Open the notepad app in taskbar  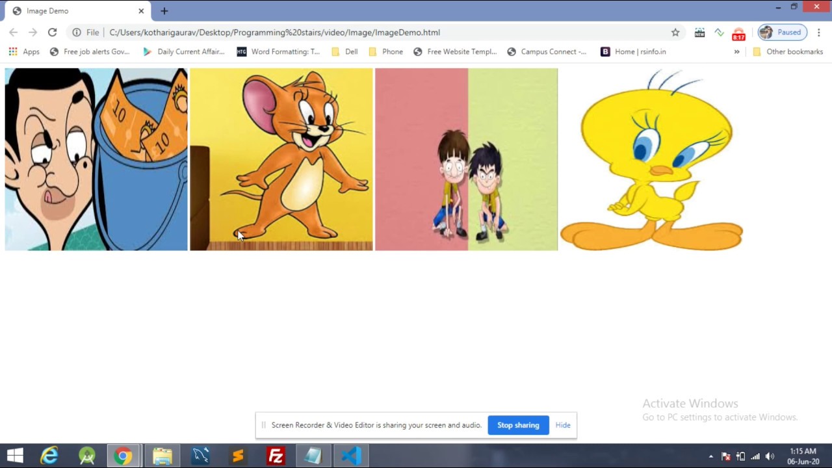pyautogui.click(x=313, y=456)
